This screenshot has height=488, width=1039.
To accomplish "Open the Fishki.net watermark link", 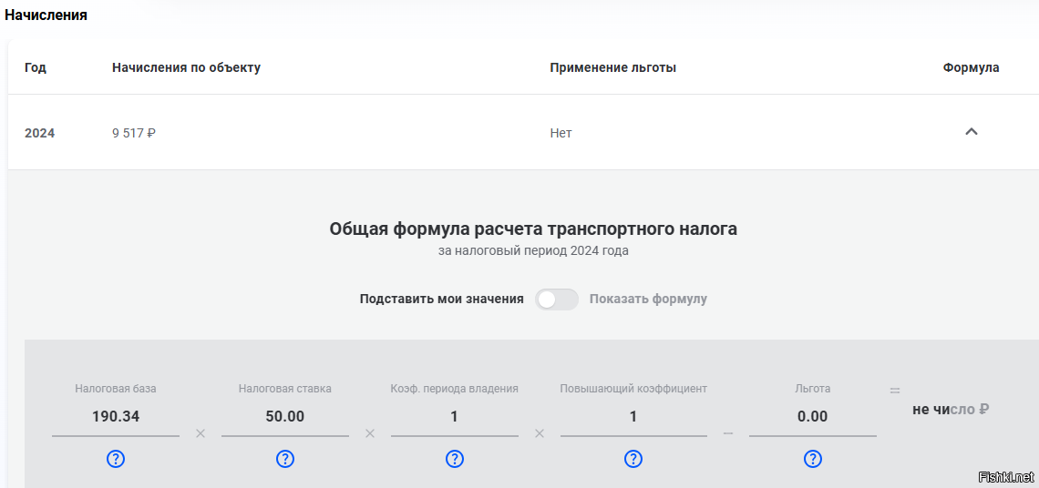I will point(1005,477).
